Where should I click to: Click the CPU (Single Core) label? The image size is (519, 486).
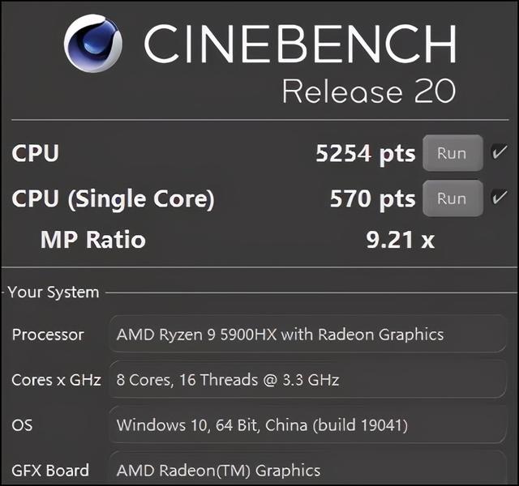(x=113, y=198)
